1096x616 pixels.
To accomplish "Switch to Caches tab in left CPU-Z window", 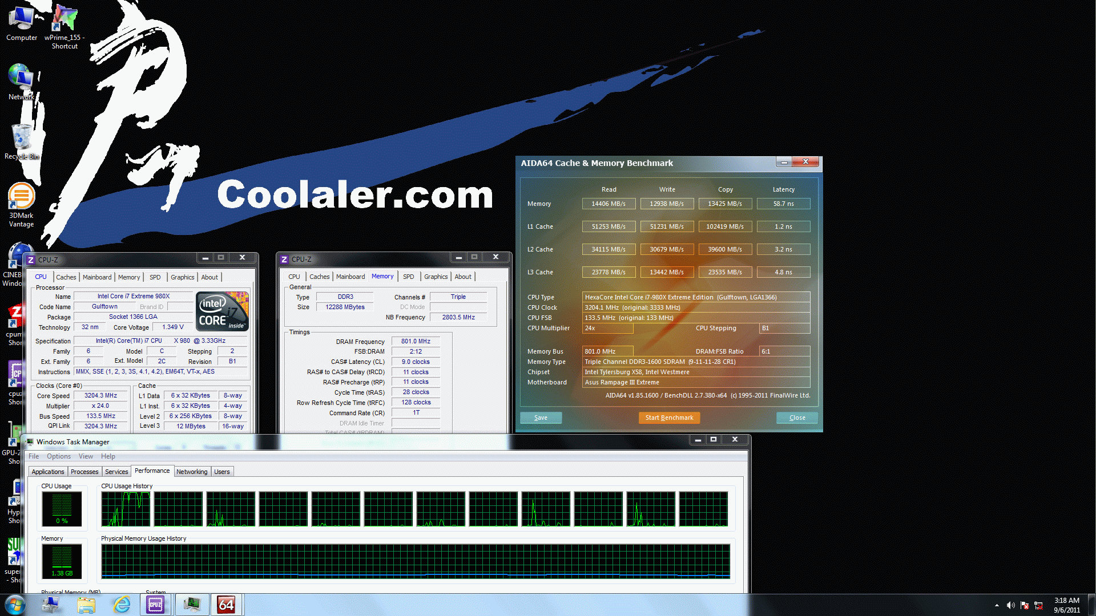I will 66,277.
